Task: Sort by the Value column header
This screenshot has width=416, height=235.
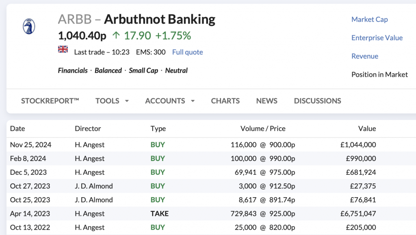Action: point(366,128)
